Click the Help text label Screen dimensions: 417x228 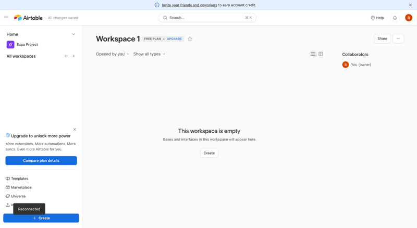(x=380, y=18)
